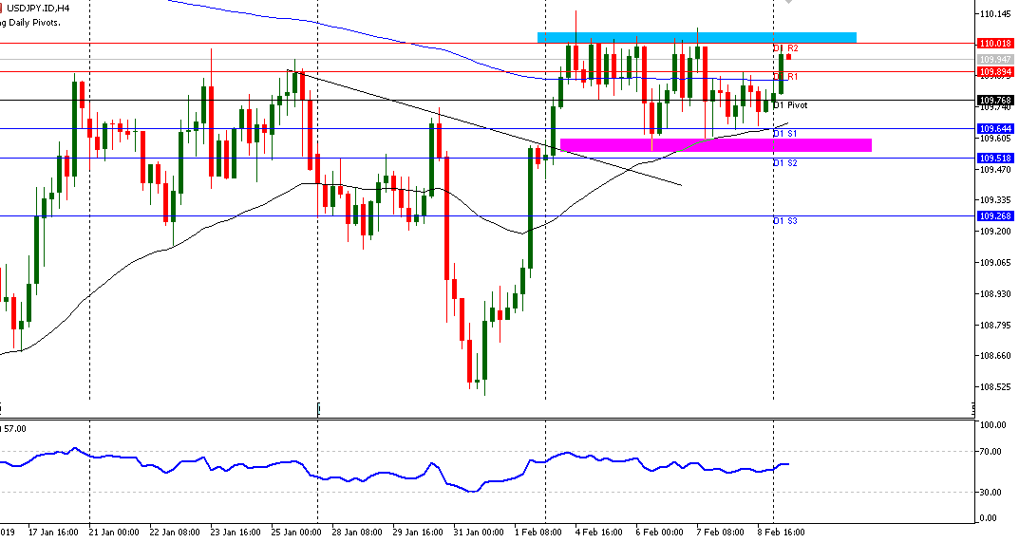
Task: Click the indicator value 57.00 label
Action: (13, 429)
